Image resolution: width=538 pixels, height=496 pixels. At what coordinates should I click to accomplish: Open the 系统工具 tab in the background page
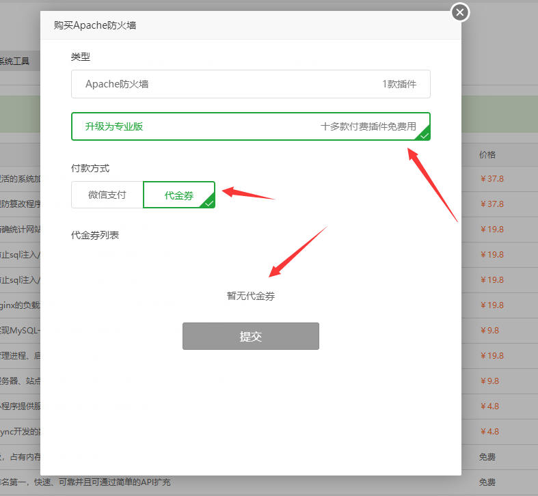(x=16, y=61)
